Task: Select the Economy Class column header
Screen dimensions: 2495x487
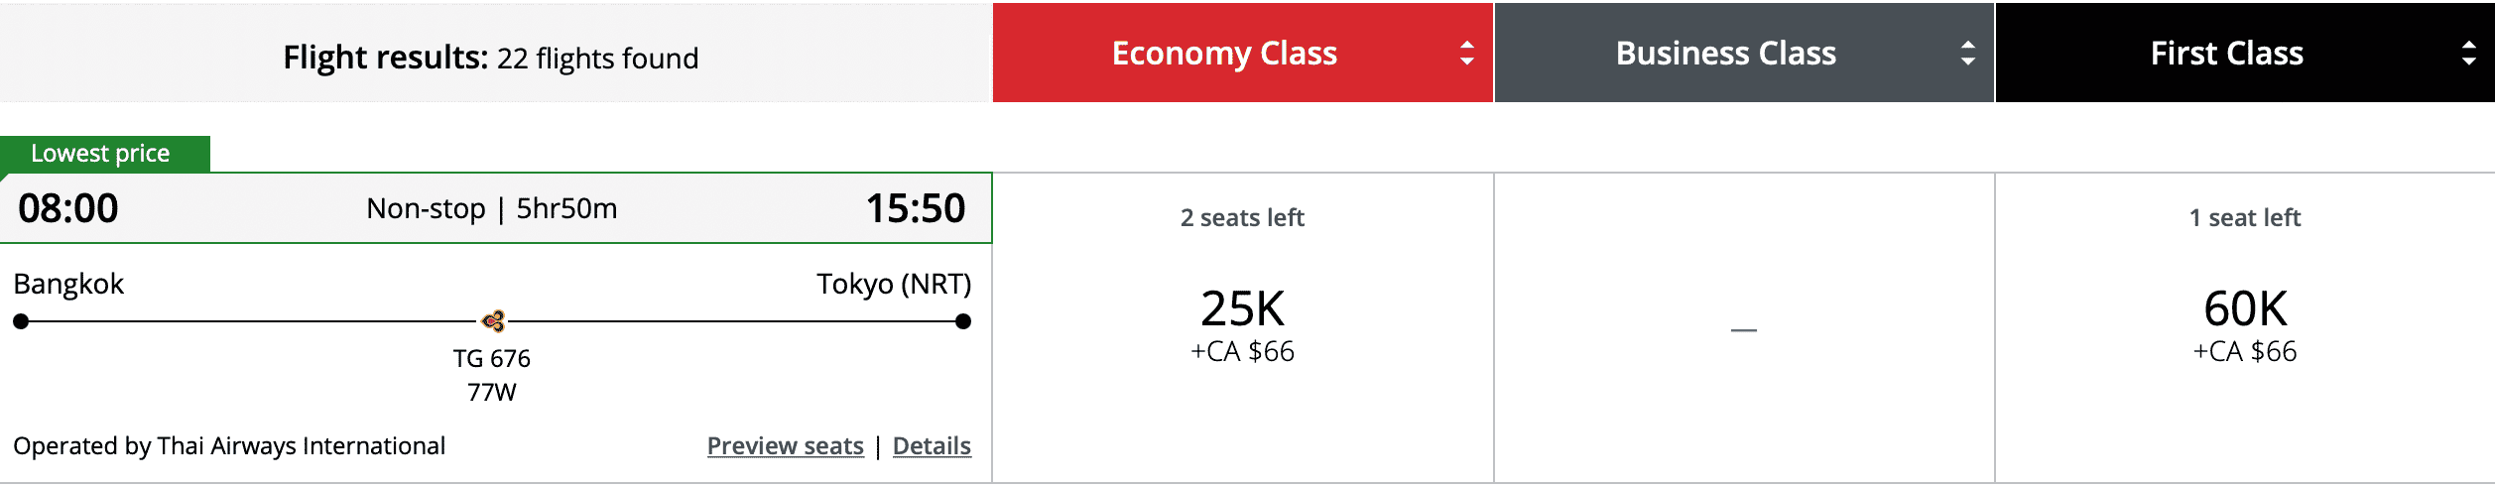Action: (1224, 54)
